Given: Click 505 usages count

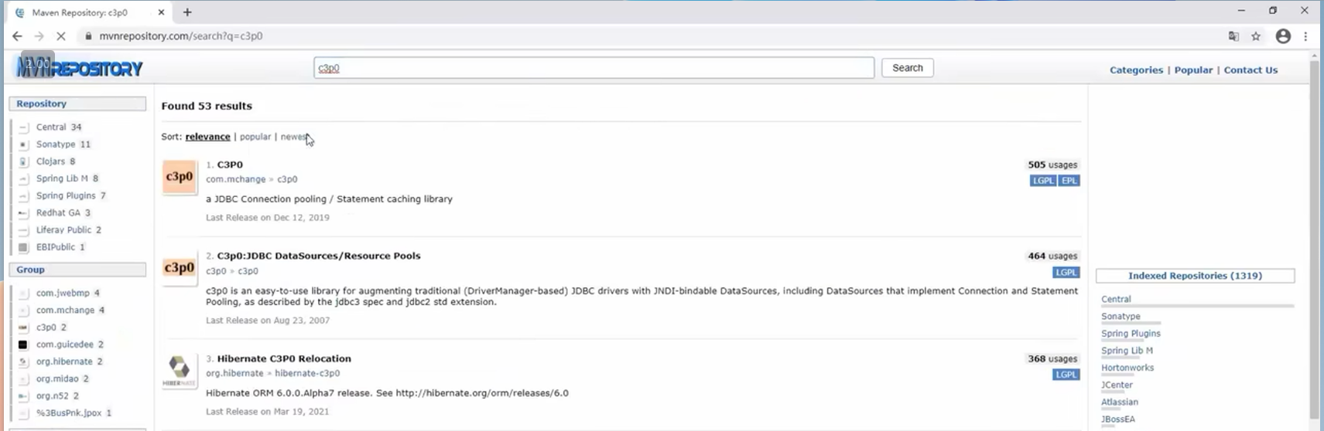Looking at the screenshot, I should coord(1052,165).
